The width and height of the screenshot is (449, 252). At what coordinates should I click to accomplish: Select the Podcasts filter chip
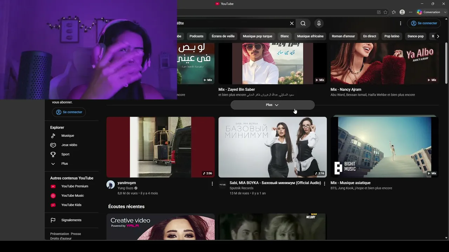(196, 36)
